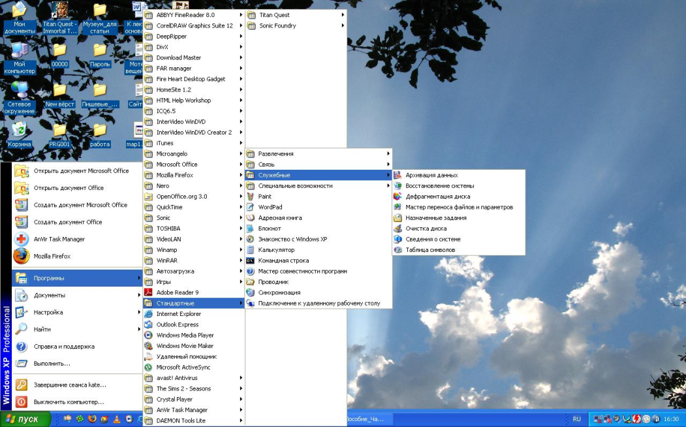Open Найти search menu item
The image size is (686, 427).
(77, 330)
